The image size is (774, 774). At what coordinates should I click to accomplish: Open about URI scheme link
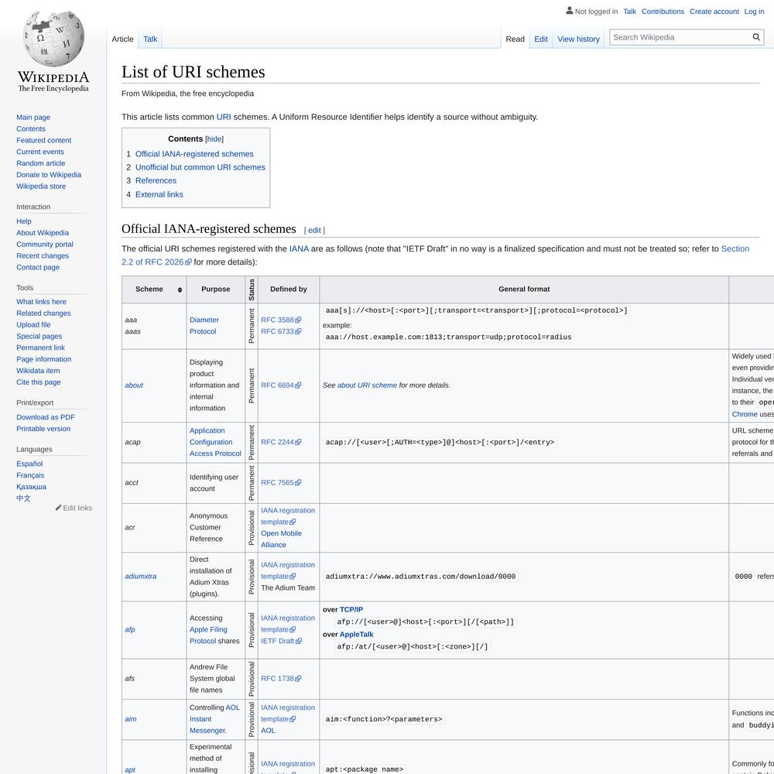(x=367, y=385)
